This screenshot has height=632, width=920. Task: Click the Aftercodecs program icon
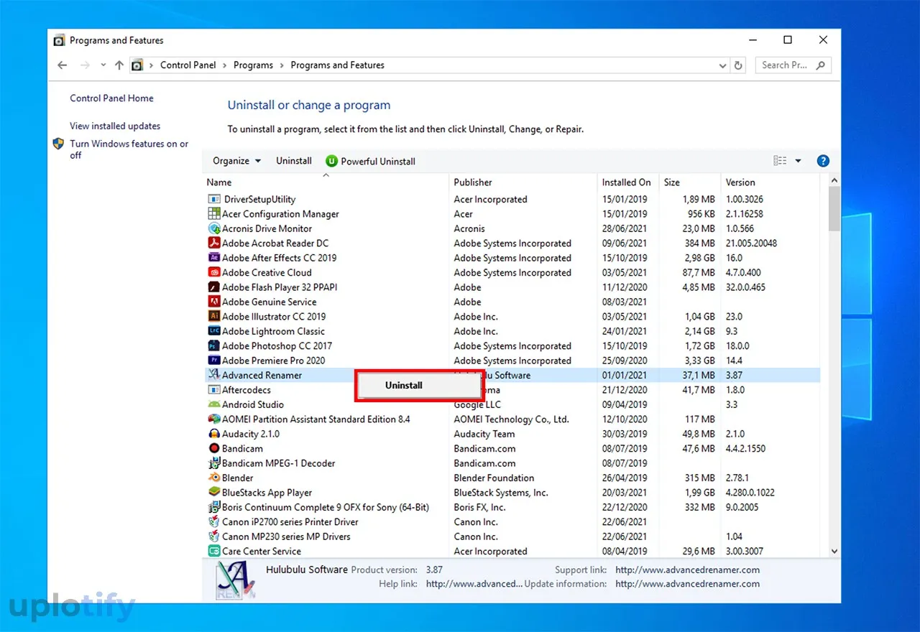coord(213,390)
